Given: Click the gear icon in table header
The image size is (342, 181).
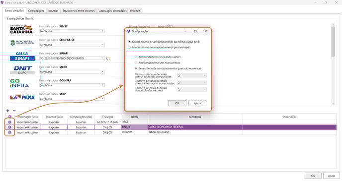Looking at the screenshot, I should coord(9,117).
